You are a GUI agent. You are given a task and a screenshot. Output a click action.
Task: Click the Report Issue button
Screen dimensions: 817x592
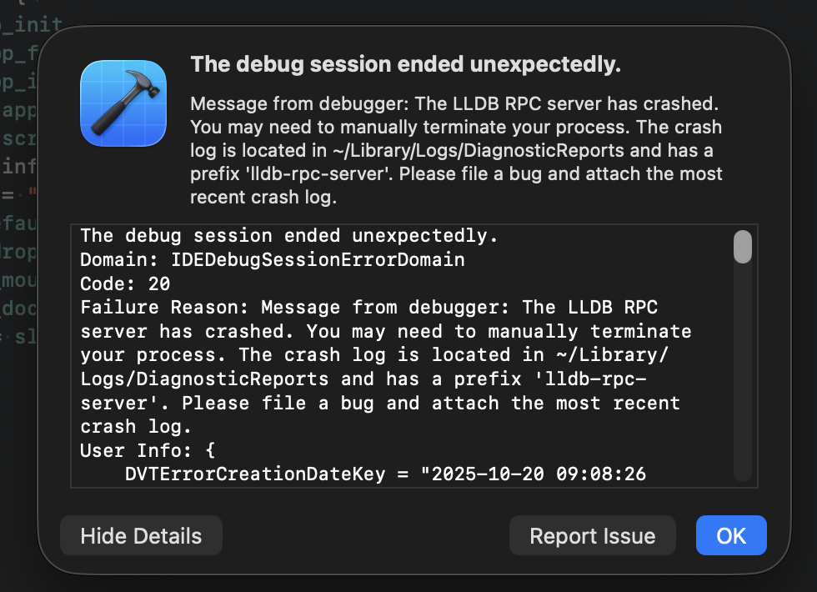point(592,535)
